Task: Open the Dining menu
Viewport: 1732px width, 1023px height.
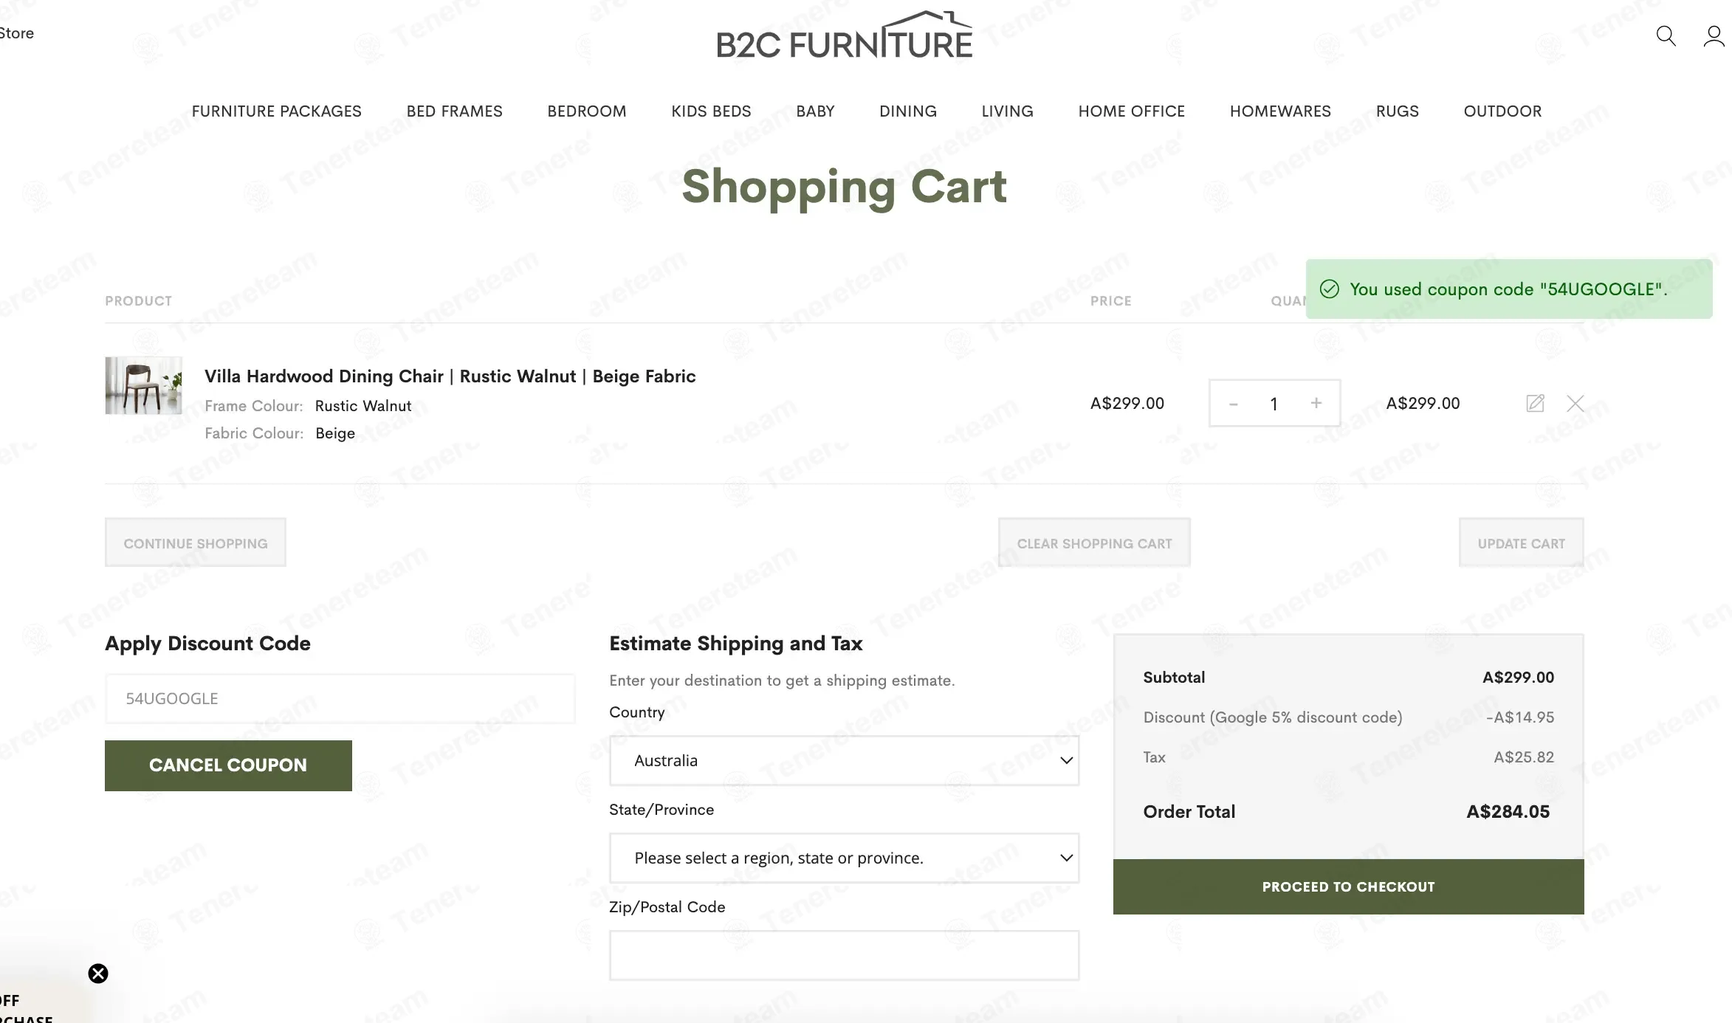Action: [908, 111]
